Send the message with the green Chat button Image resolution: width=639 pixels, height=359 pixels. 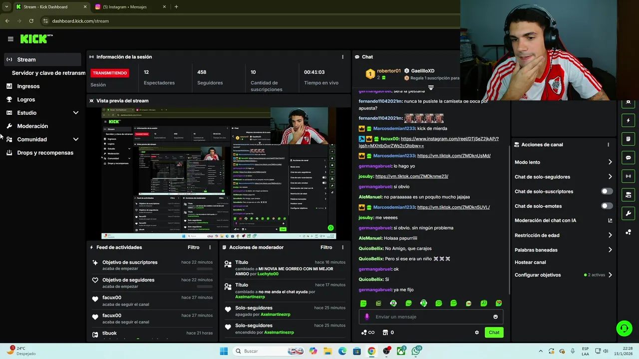(494, 333)
